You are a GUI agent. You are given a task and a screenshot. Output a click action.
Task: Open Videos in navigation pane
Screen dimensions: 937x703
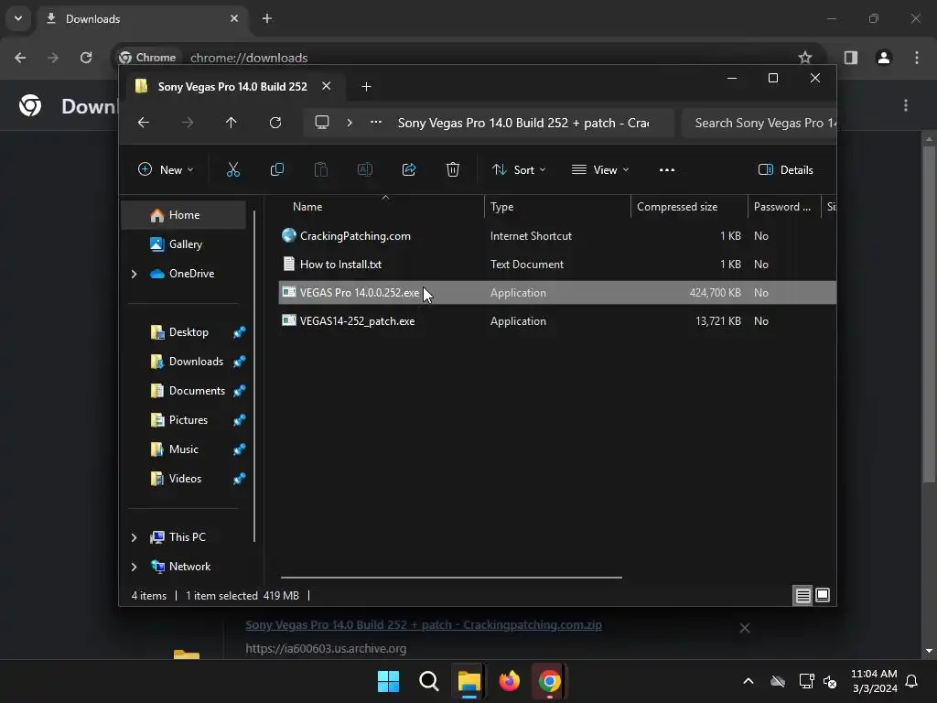183,479
